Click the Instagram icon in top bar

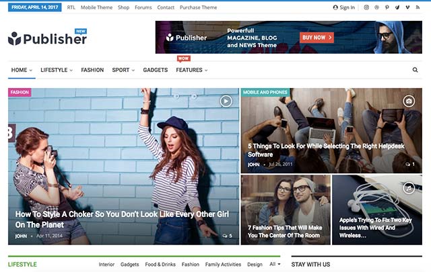(366, 7)
